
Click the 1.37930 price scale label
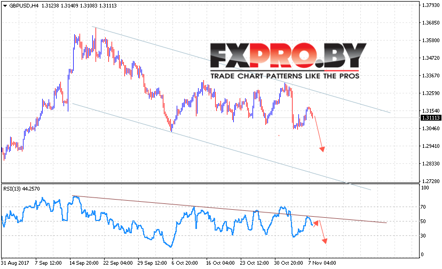click(430, 5)
